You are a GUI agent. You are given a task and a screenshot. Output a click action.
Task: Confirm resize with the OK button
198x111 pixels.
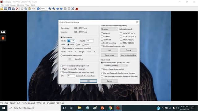tap(88, 81)
